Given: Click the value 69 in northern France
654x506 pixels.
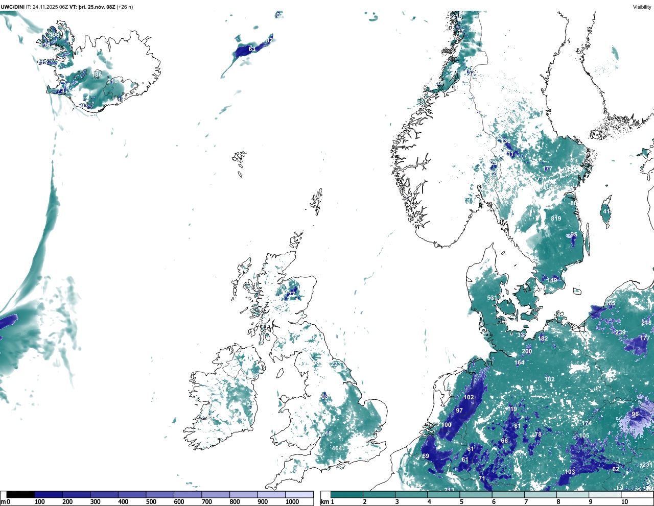Looking at the screenshot, I should (x=426, y=456).
